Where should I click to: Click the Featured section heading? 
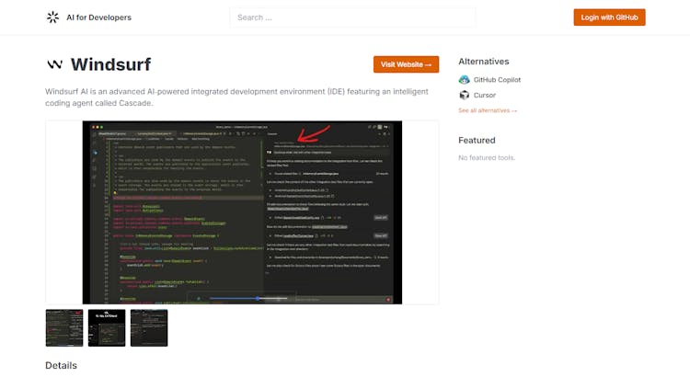point(477,141)
